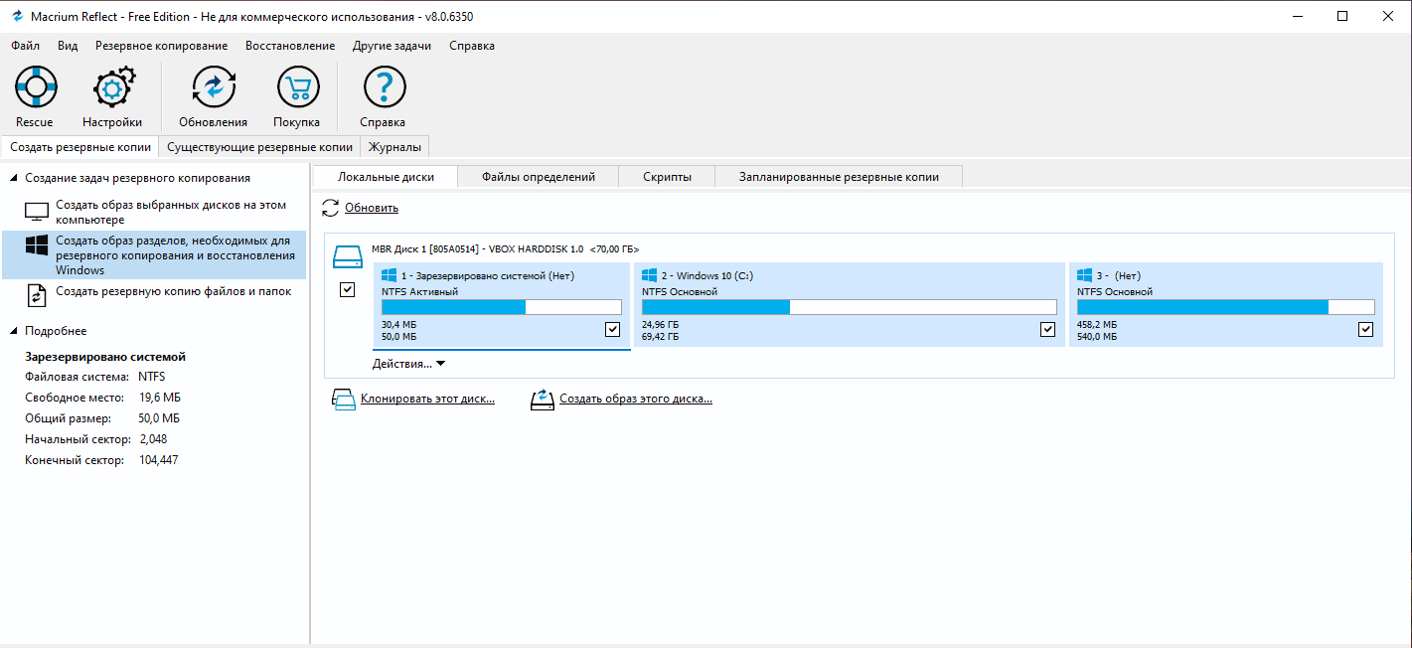Switch to Создать резервные копии tab
This screenshot has width=1412, height=648.
(x=80, y=147)
